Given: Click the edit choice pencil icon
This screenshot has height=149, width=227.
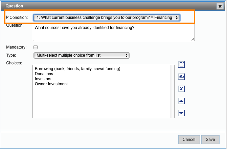Looking at the screenshot, I should [x=182, y=77].
